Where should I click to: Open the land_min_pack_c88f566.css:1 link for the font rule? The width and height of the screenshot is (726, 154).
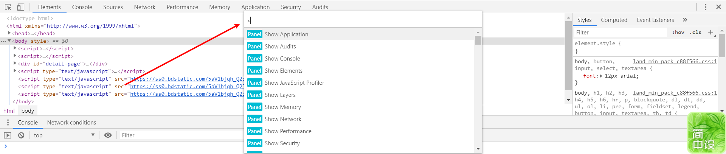[675, 61]
